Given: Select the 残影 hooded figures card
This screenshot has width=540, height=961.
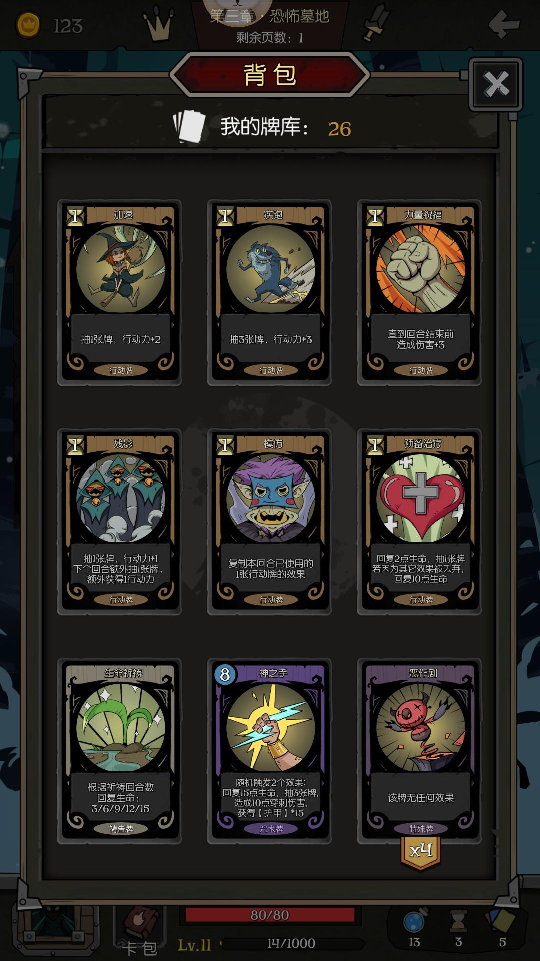Looking at the screenshot, I should click(120, 522).
